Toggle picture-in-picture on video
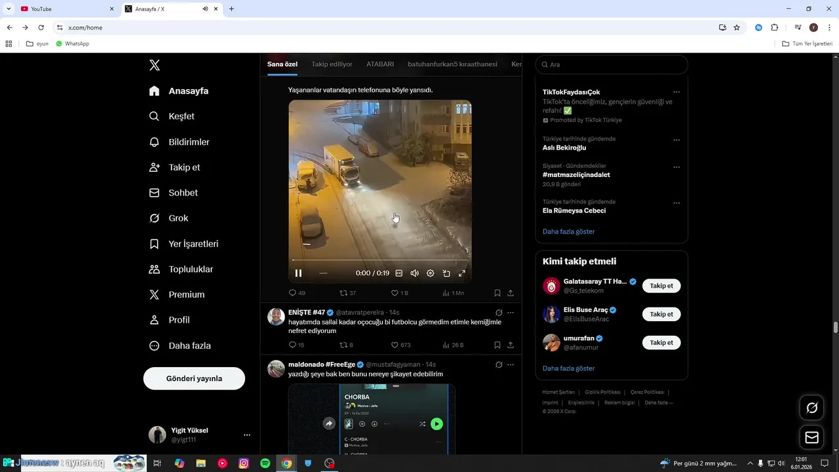The image size is (839, 472). coord(446,273)
